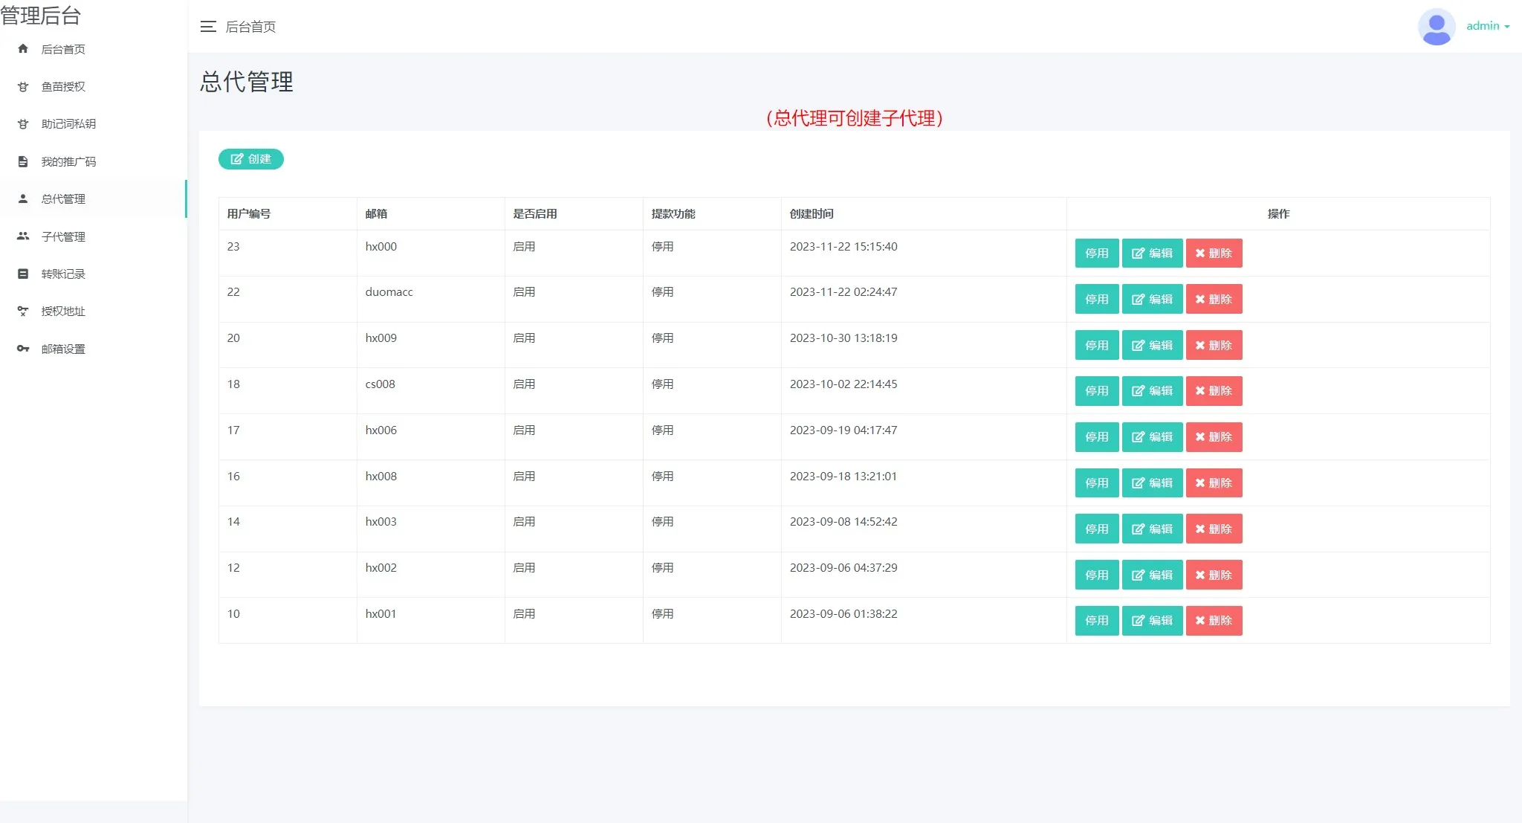Disable user duomacc with 停用 button
The image size is (1522, 823).
tap(1096, 300)
